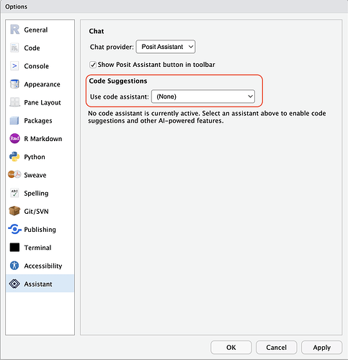The image size is (348, 360).
Task: Click Apply to save changes
Action: 322,347
